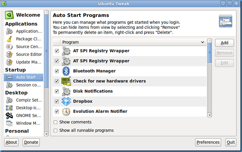242x152 pixels.
Task: Select Auto Start in the Startup section
Action: pos(23,77)
